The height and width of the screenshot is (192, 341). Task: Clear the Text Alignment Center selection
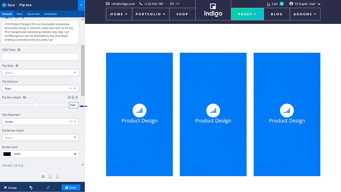pos(71,122)
